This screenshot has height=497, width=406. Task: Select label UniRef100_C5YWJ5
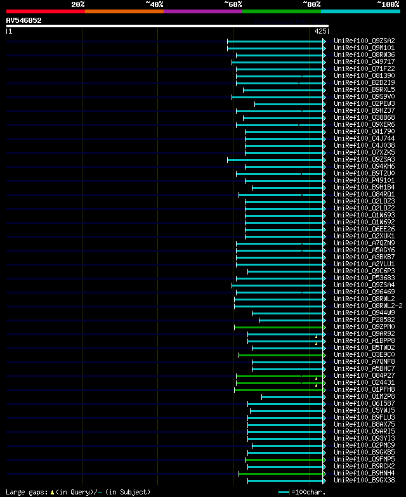(x=364, y=411)
